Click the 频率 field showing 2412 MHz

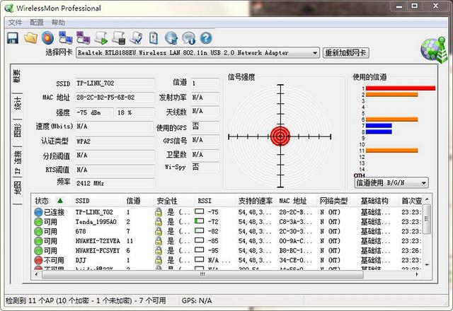pyautogui.click(x=115, y=183)
